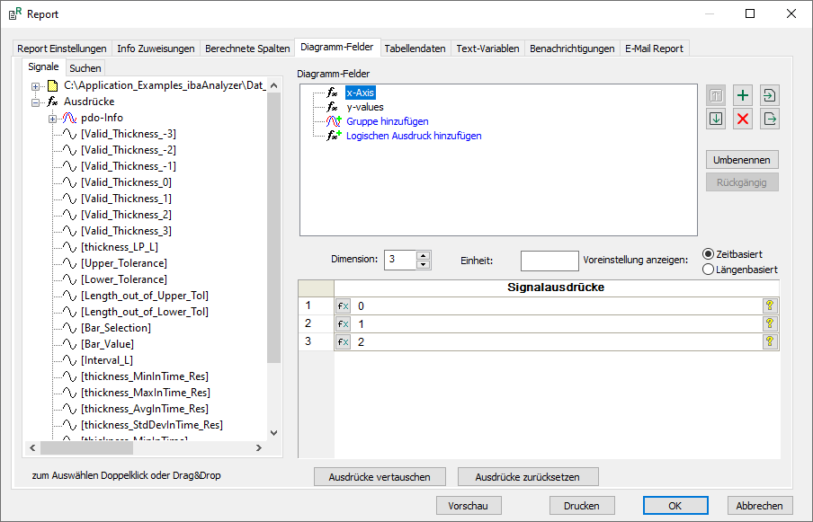Viewport: 813px width, 522px height.
Task: Click the import fields icon
Action: coord(770,95)
